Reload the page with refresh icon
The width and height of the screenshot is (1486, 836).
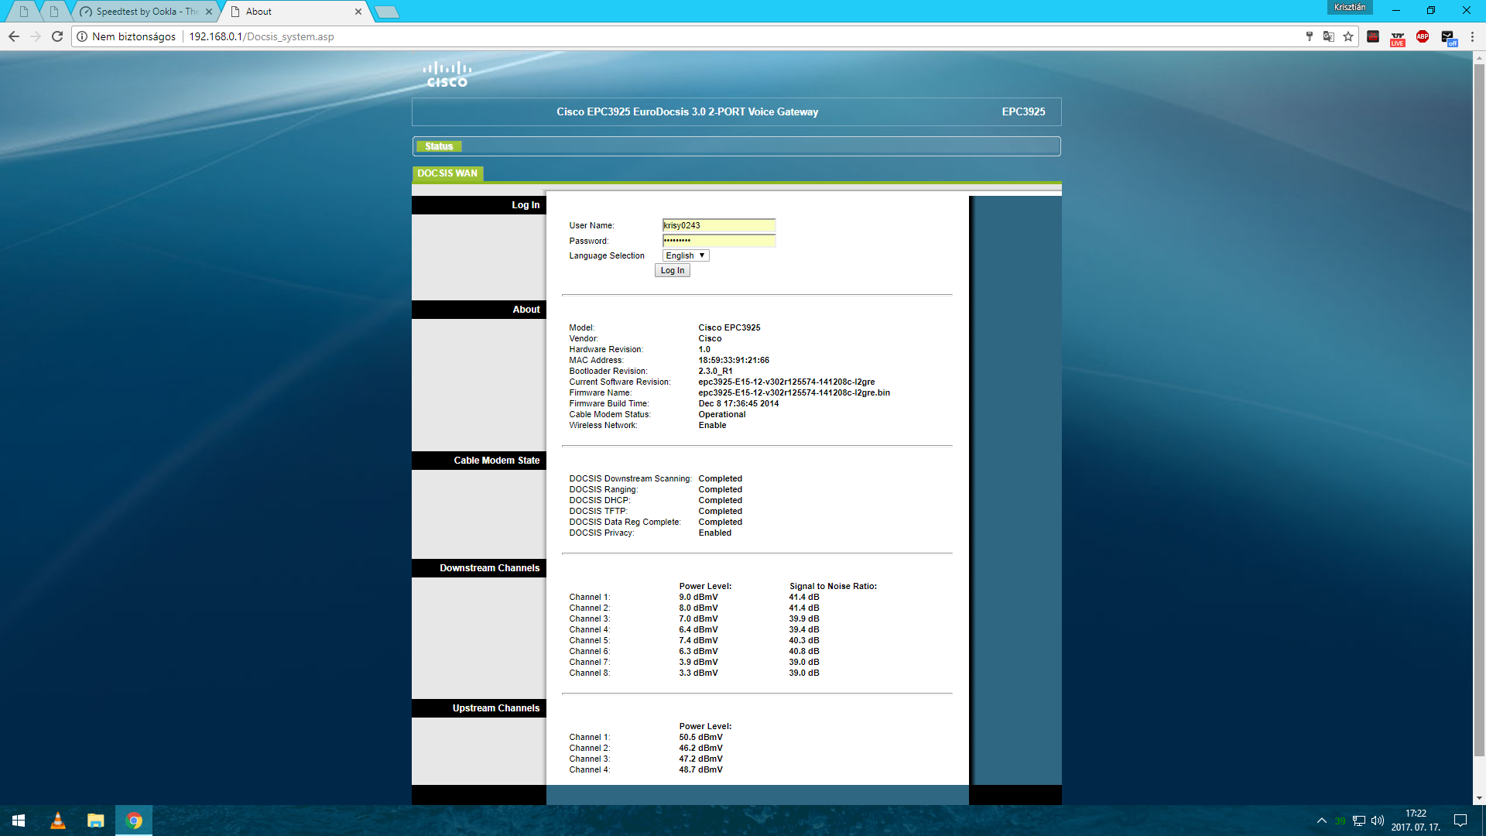coord(57,36)
